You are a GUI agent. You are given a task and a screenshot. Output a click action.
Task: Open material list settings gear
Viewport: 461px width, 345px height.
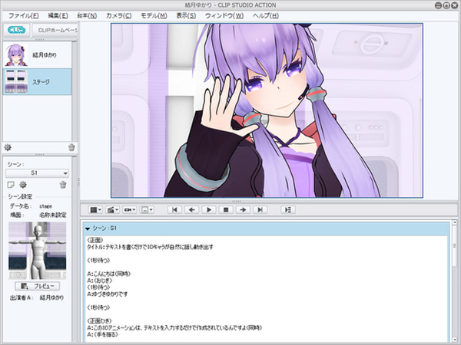point(8,147)
